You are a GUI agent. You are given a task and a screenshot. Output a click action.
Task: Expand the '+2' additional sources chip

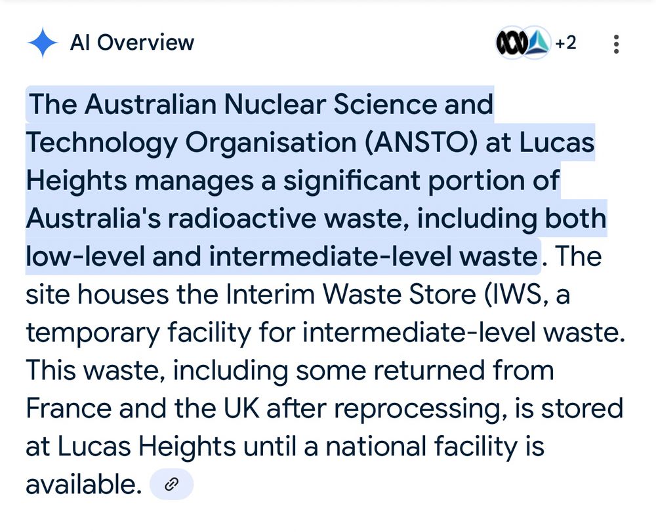coord(567,43)
